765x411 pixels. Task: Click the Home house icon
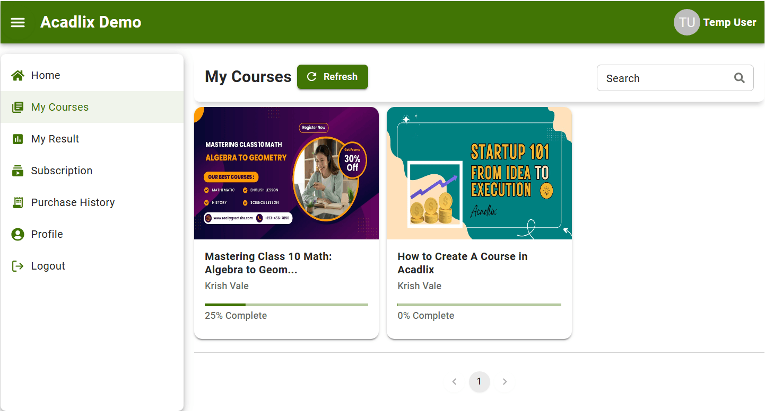point(18,75)
